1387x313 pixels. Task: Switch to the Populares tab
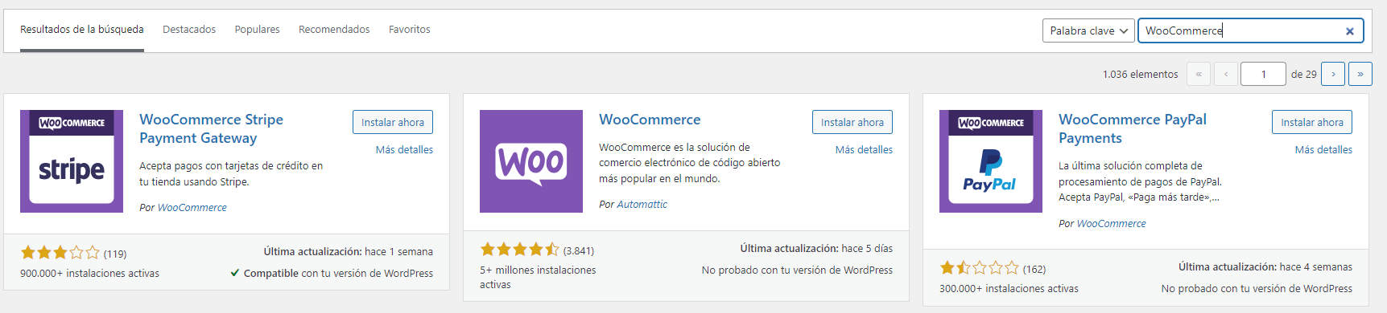tap(258, 30)
